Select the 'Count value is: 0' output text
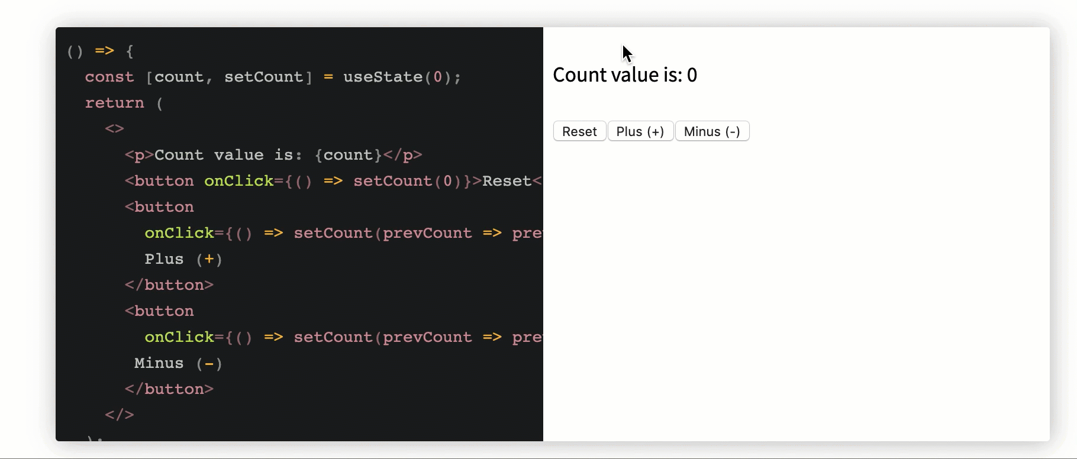Viewport: 1077px width, 459px height. coord(625,75)
